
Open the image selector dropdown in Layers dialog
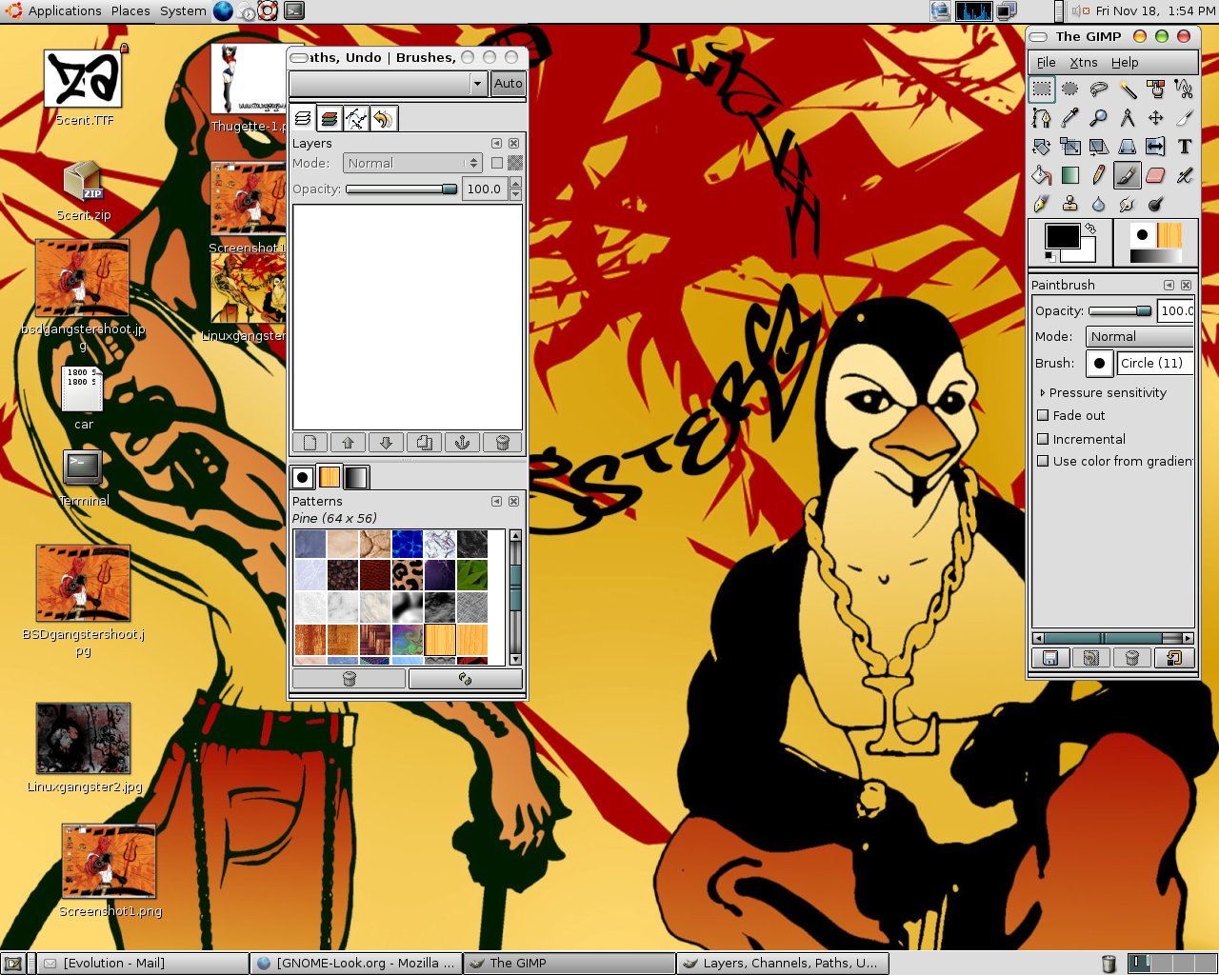click(x=389, y=84)
